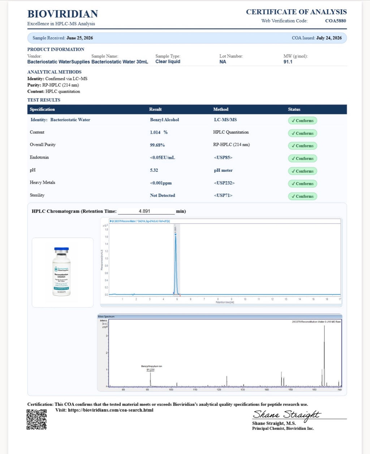The height and width of the screenshot is (454, 370).
Task: Click the QR code at bottom left
Action: click(x=36, y=419)
